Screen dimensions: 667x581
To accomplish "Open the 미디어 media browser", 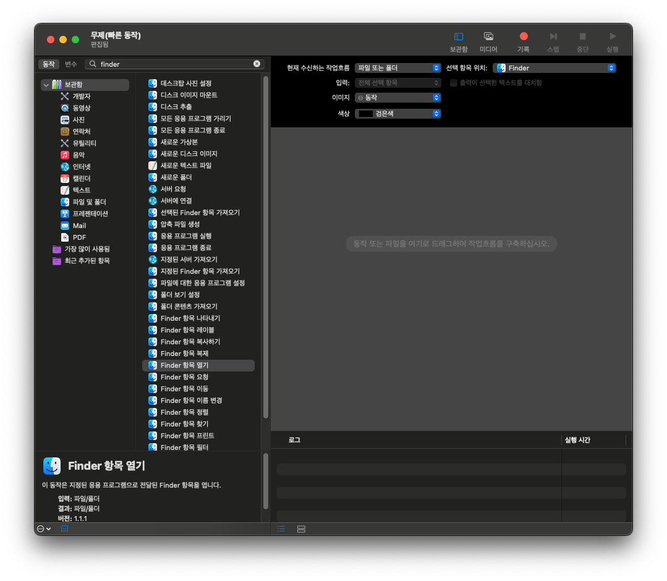I will [x=488, y=42].
